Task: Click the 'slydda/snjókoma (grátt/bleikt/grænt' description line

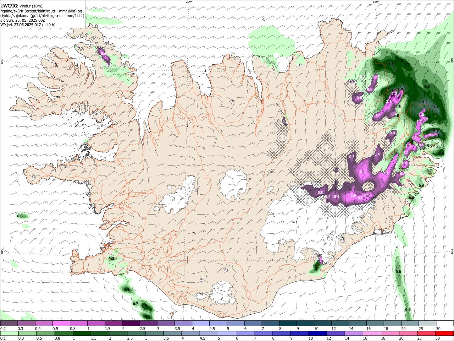Action: click(42, 16)
